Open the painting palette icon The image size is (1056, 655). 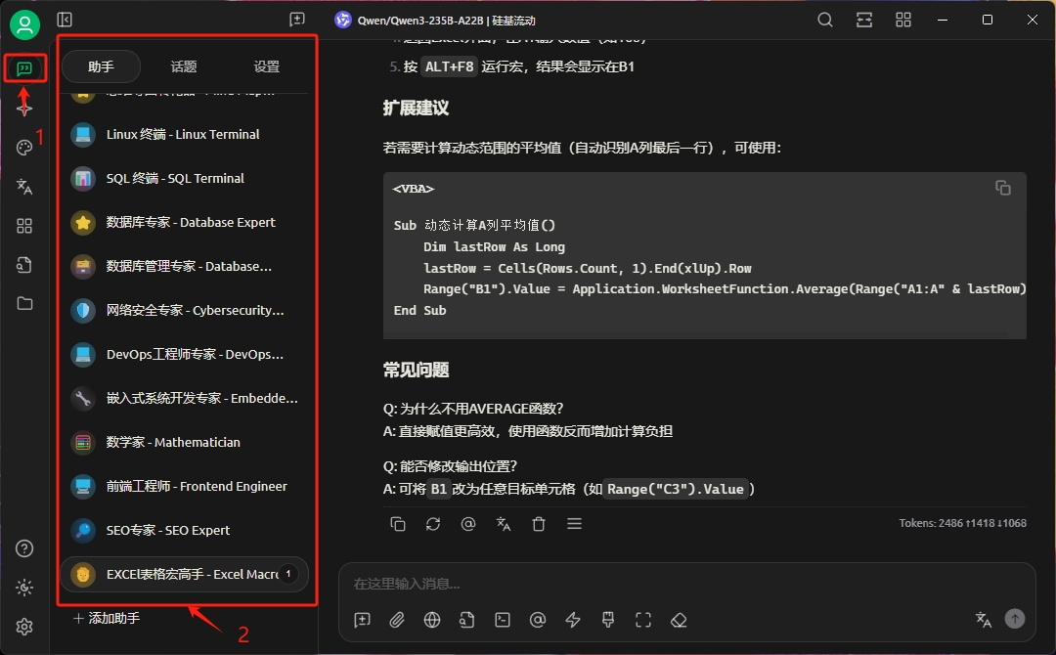click(x=24, y=148)
